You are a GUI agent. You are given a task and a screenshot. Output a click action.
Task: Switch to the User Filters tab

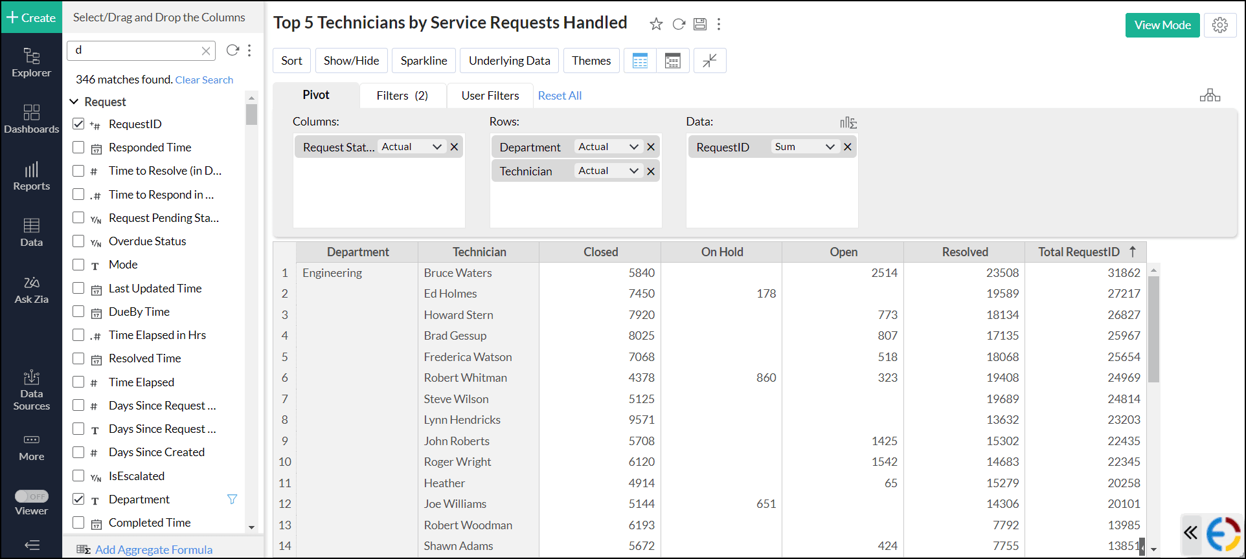(490, 96)
